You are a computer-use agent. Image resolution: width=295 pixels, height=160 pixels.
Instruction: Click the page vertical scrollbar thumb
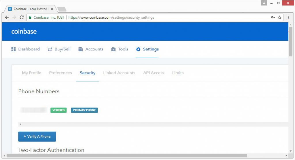[x=291, y=41]
